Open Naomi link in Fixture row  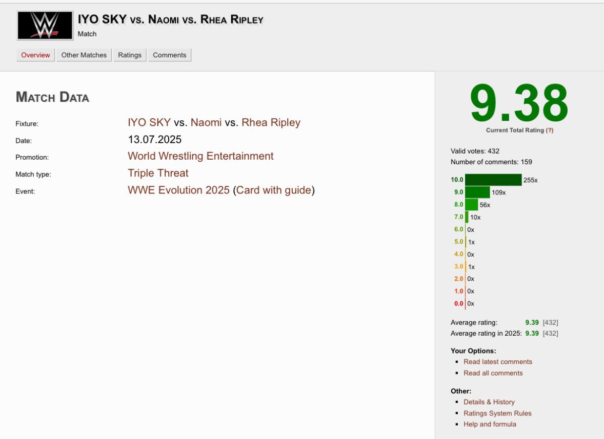pyautogui.click(x=206, y=122)
